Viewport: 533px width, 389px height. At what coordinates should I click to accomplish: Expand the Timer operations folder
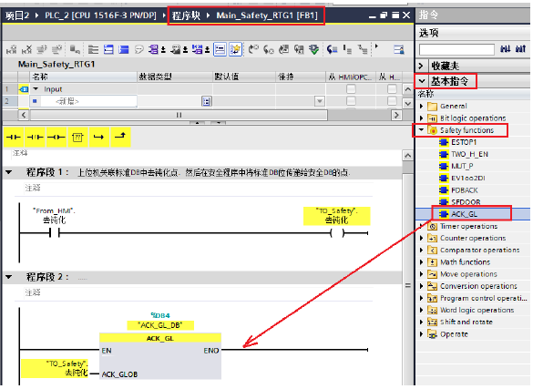pyautogui.click(x=422, y=226)
